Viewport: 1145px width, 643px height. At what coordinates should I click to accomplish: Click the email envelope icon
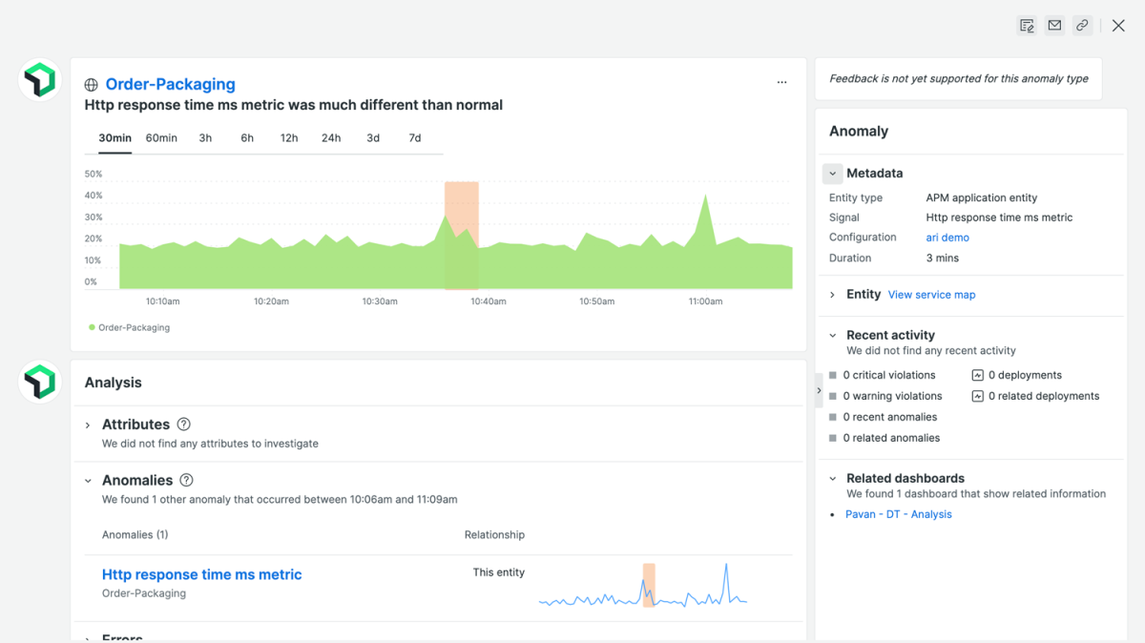click(1054, 26)
